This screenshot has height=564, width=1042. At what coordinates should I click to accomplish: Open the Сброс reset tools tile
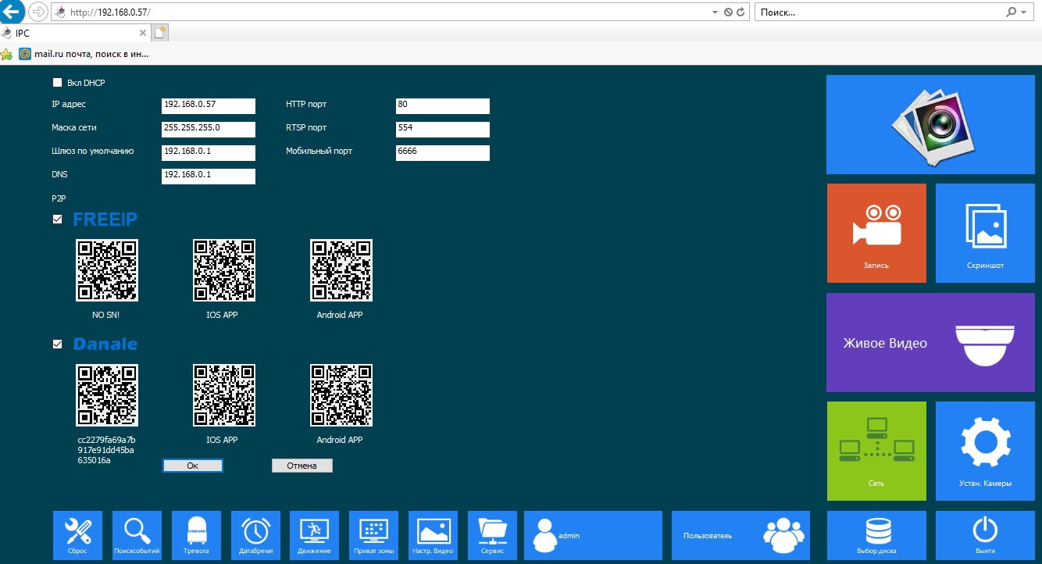(77, 535)
